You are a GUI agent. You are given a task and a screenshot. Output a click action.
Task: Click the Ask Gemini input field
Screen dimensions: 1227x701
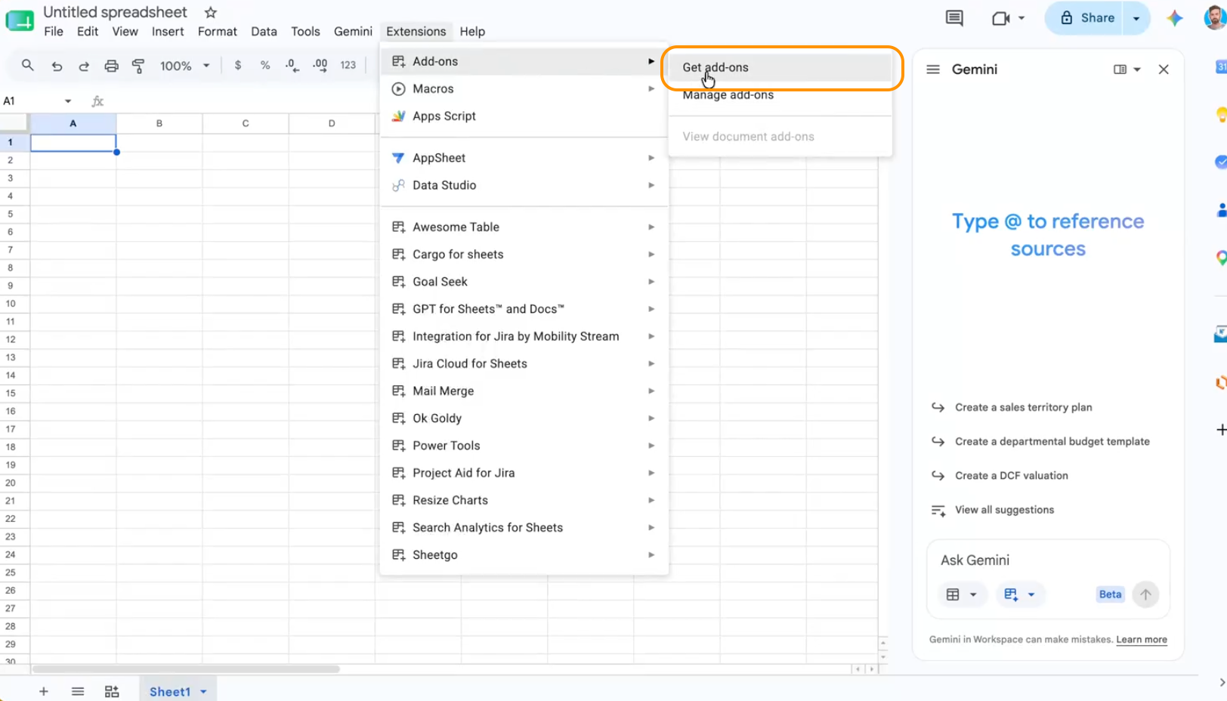pyautogui.click(x=1048, y=560)
